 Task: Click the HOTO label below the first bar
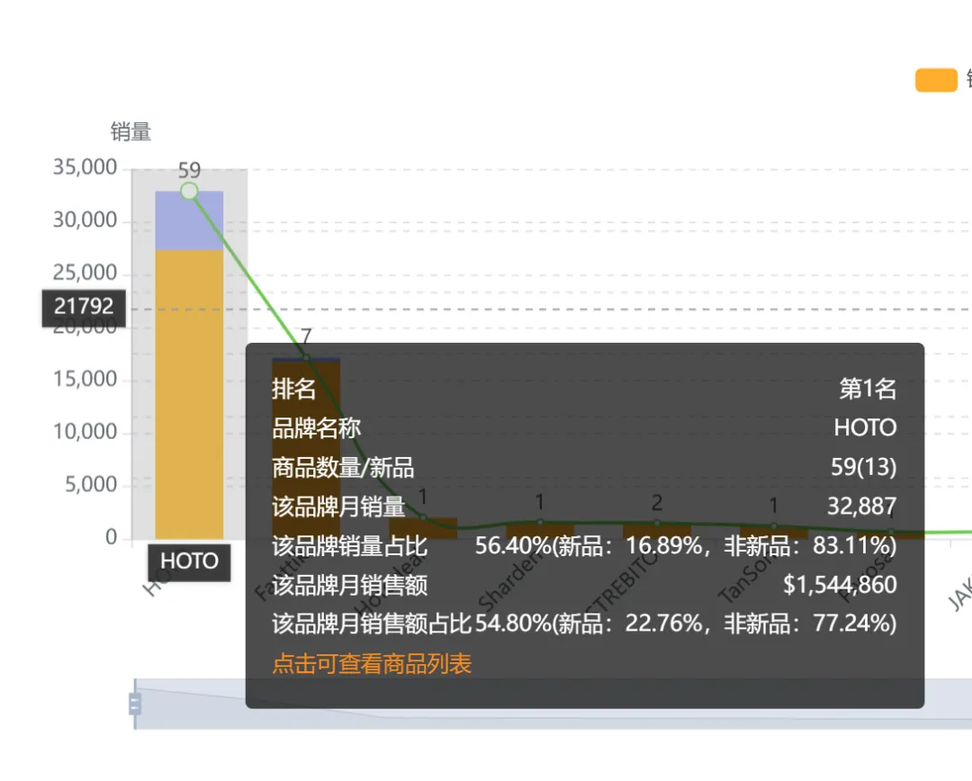click(x=189, y=562)
